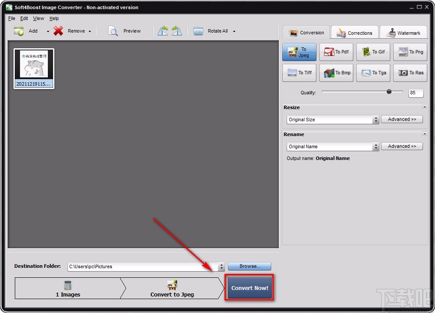Open the File menu

(x=12, y=18)
